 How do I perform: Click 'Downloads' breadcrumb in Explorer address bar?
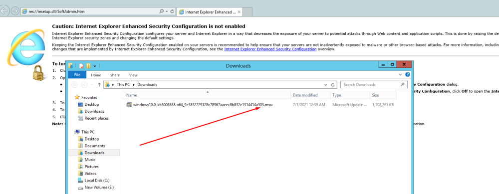147,85
